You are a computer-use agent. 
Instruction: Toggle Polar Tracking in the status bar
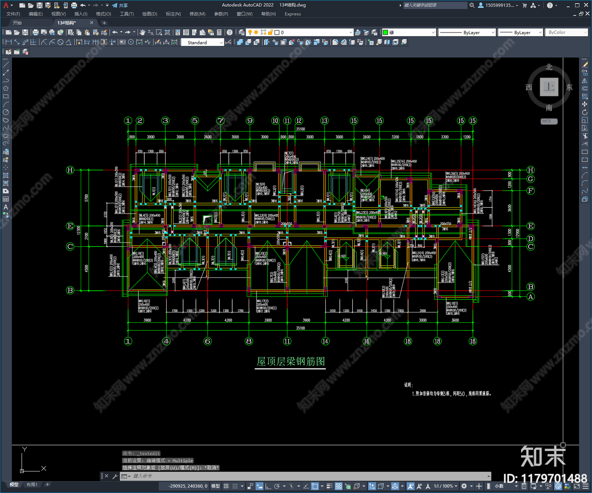(x=277, y=486)
